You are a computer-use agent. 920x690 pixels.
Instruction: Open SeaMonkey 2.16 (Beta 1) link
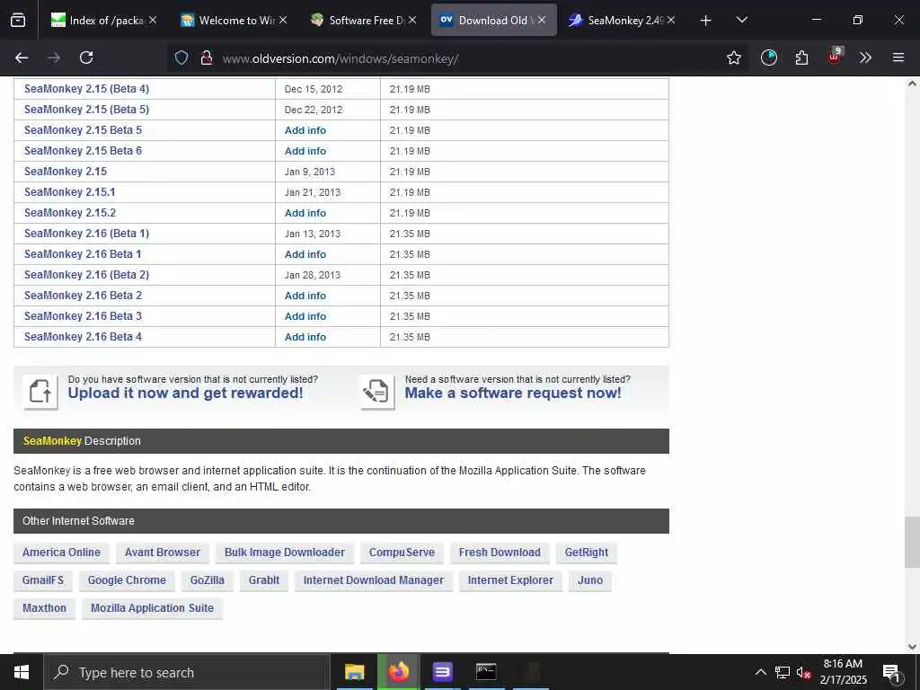86,233
